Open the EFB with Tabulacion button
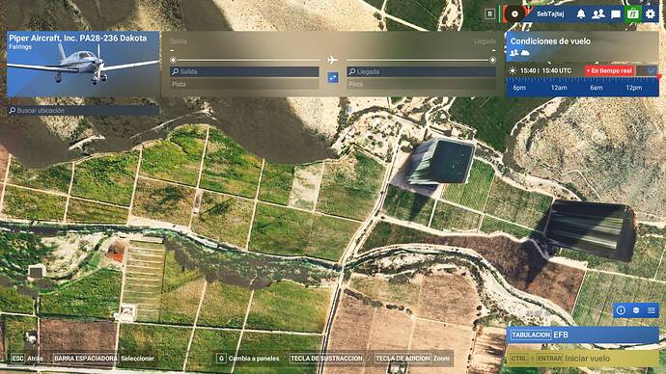666x374 pixels. pyautogui.click(x=582, y=335)
